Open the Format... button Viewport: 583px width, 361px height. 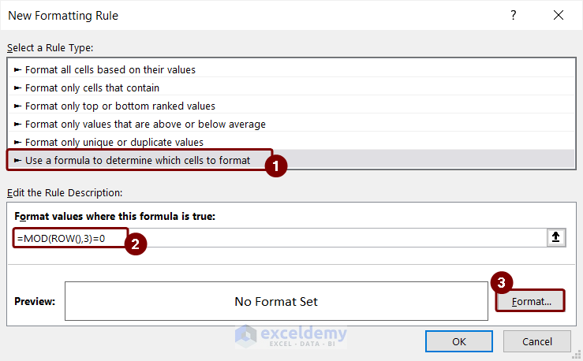530,301
